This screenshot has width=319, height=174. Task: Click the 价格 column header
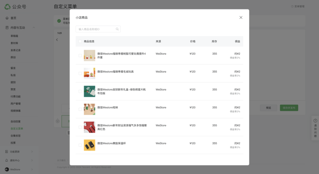coord(193,42)
